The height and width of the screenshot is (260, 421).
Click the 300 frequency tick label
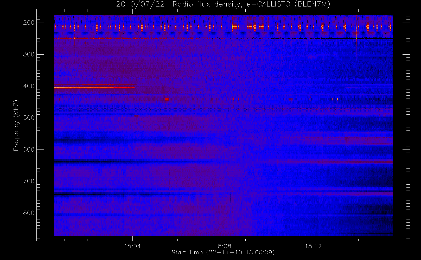(29, 54)
